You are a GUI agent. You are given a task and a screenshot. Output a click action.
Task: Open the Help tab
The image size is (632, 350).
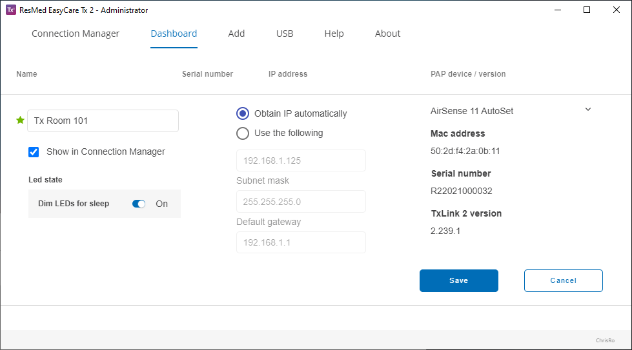334,34
